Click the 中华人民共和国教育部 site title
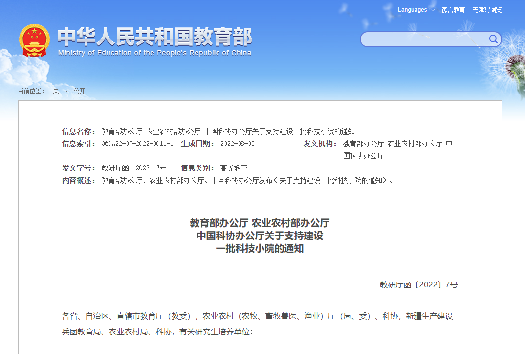525x354 pixels. pos(154,37)
